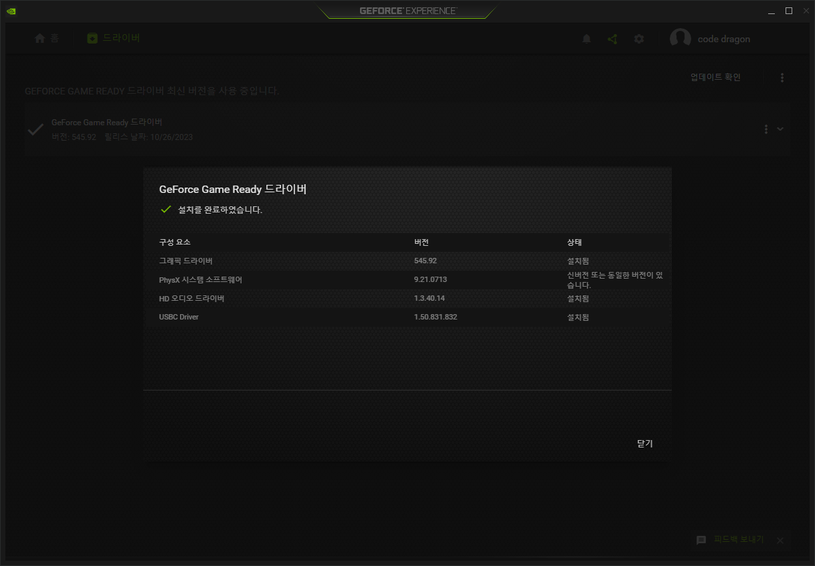This screenshot has height=566, width=815.
Task: Click the user avatar icon
Action: point(681,39)
